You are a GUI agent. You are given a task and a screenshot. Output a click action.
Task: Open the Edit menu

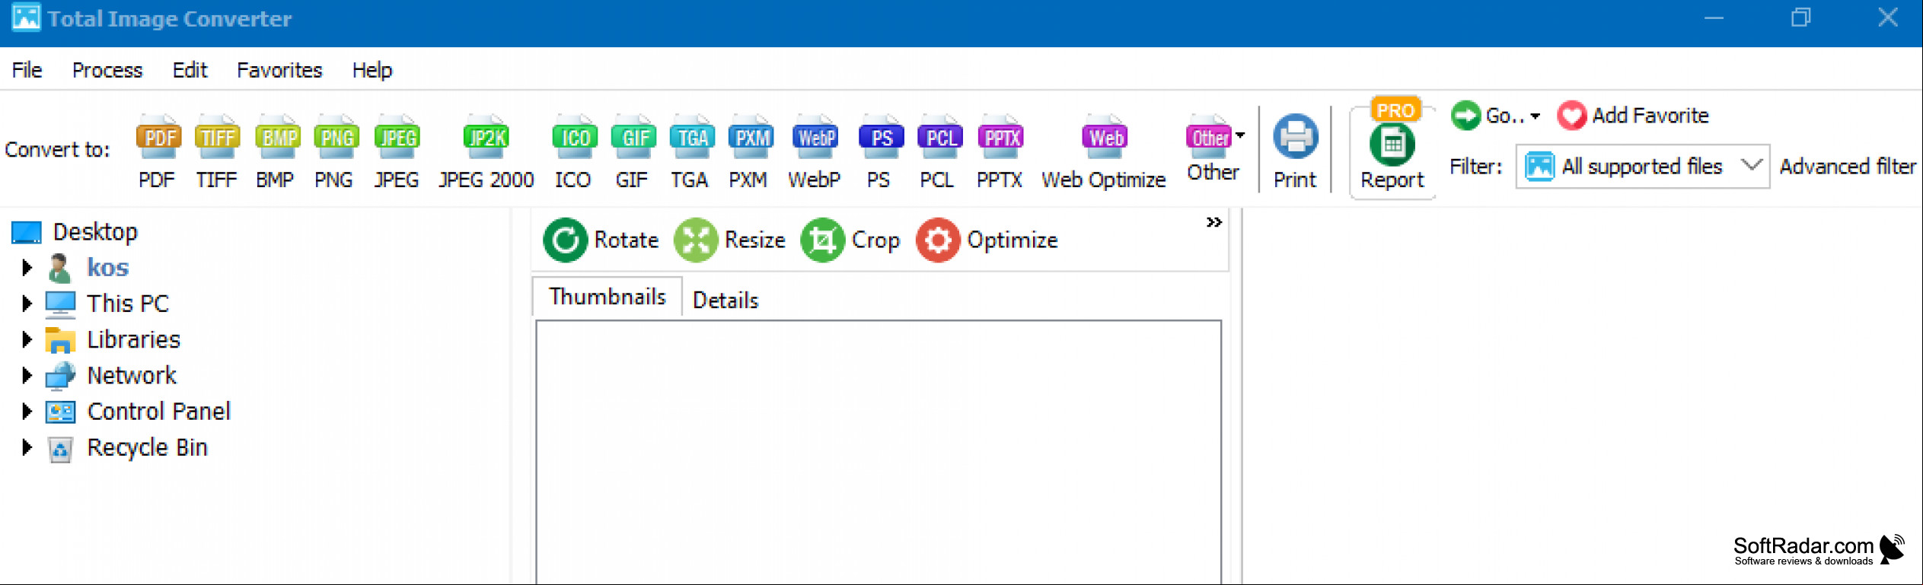point(190,70)
